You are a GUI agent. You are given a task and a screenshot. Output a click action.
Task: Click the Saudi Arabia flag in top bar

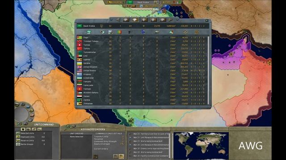point(130,2)
